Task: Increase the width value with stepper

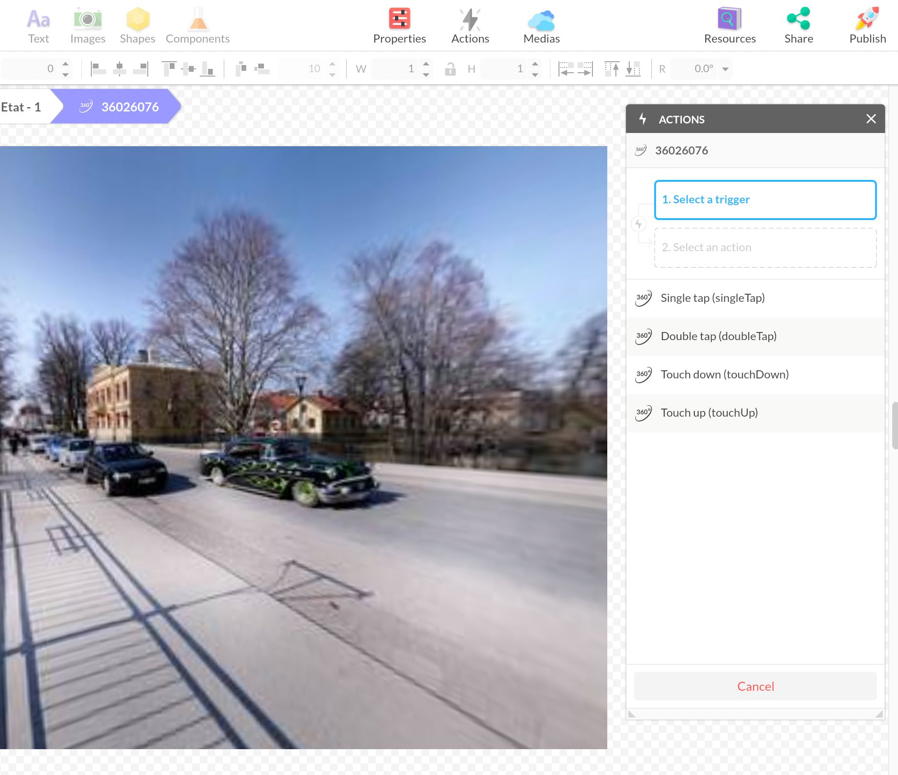Action: point(426,64)
